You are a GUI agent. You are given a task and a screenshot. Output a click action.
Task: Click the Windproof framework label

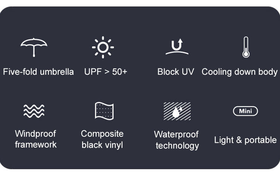click(x=35, y=139)
